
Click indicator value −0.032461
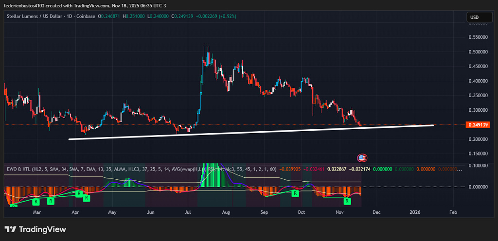pyautogui.click(x=314, y=170)
